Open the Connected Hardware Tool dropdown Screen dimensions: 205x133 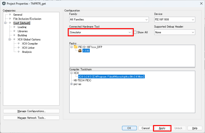click(101, 32)
